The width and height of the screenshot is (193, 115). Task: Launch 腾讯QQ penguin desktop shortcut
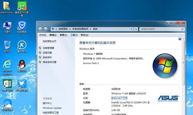pyautogui.click(x=22, y=66)
